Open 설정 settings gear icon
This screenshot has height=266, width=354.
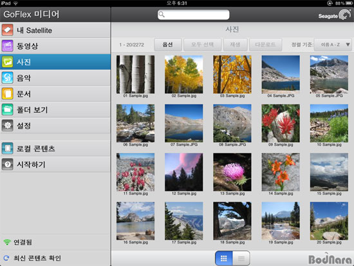[x=8, y=126]
